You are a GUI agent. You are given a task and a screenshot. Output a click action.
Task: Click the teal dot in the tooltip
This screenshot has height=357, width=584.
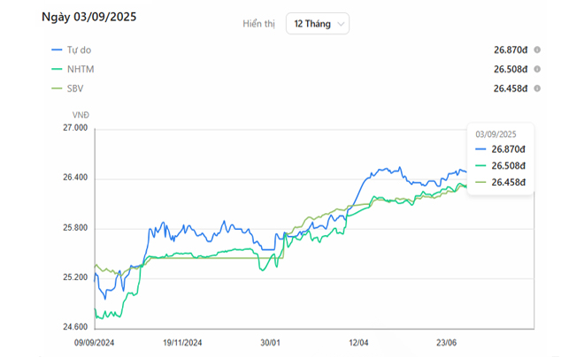[480, 165]
